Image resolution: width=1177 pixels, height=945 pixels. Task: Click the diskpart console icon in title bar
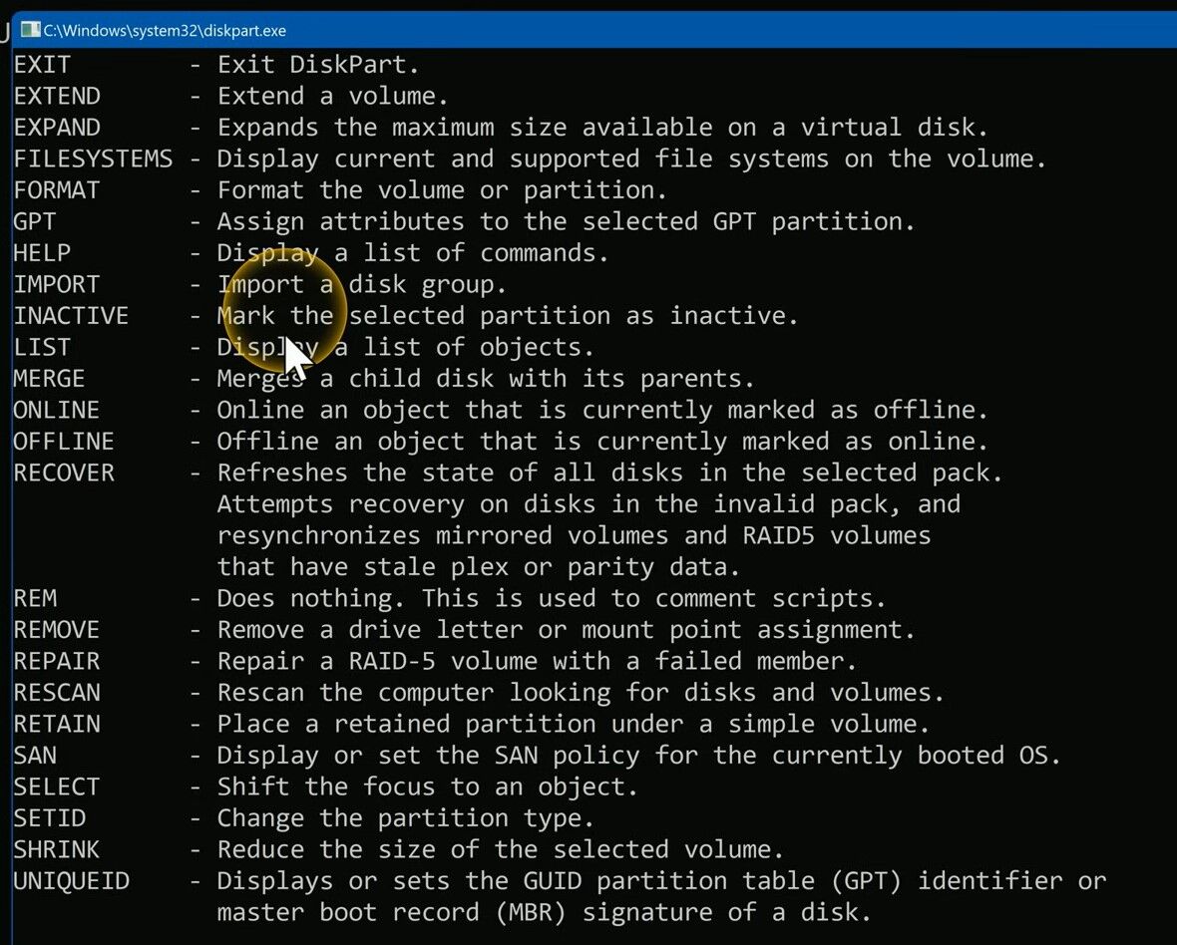pyautogui.click(x=30, y=31)
